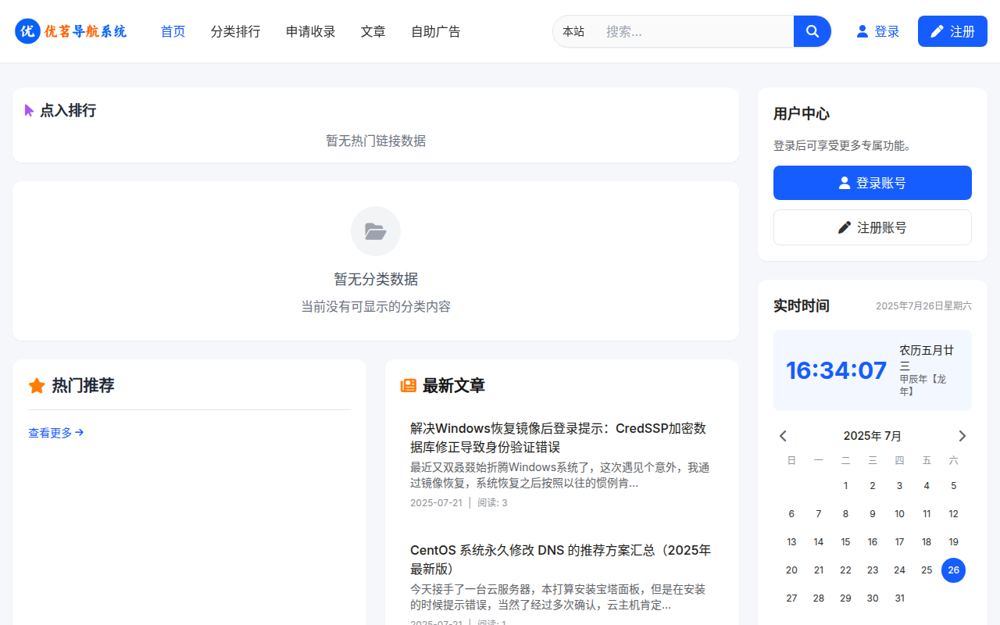Screen dimensions: 1000x625
Task: Click the gray folder icon in 暂无分类数据 panel
Action: 376,230
